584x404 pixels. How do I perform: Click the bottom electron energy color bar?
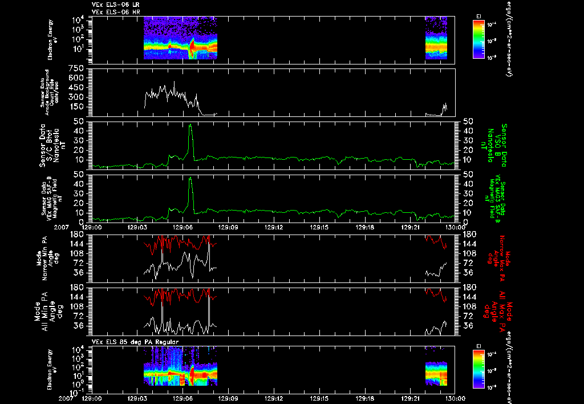[x=478, y=370]
